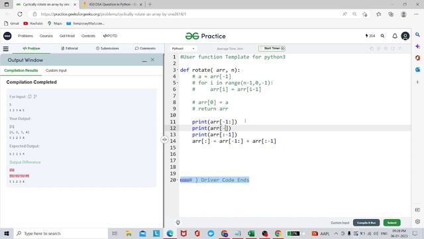Open the Edge sidebar Outlook icon
Screen dimensions: 424x239
[417, 70]
